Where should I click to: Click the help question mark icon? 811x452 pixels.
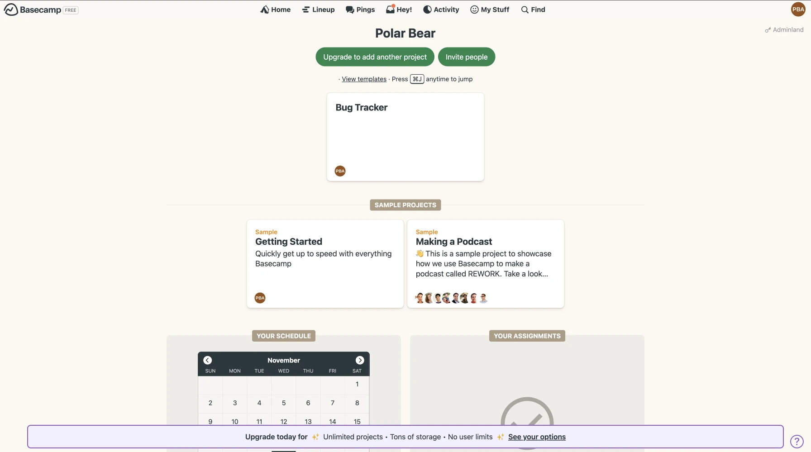click(x=797, y=441)
